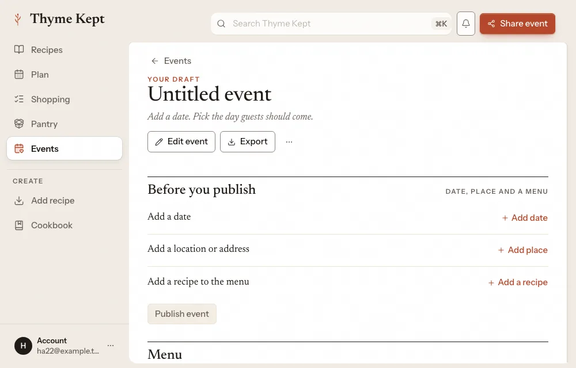Open the Shopping list page
Viewport: 576px width, 368px height.
tap(65, 99)
